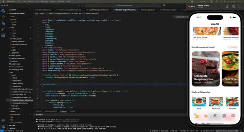
Task: Open the DEBUG CONSOLE panel tab
Action: 51,111
